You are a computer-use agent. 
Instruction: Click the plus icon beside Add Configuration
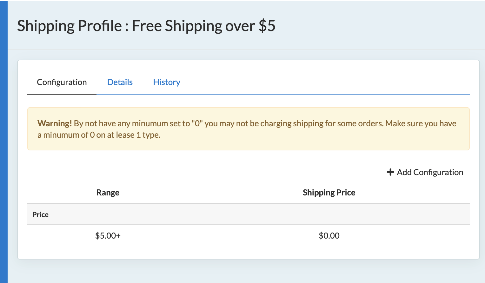click(x=390, y=172)
